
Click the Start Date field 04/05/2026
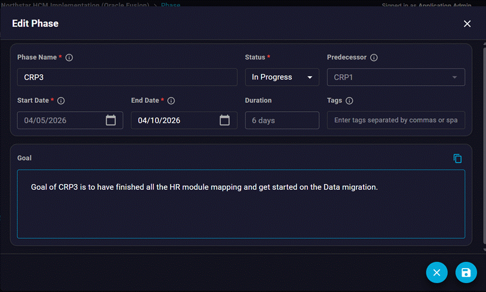(70, 120)
